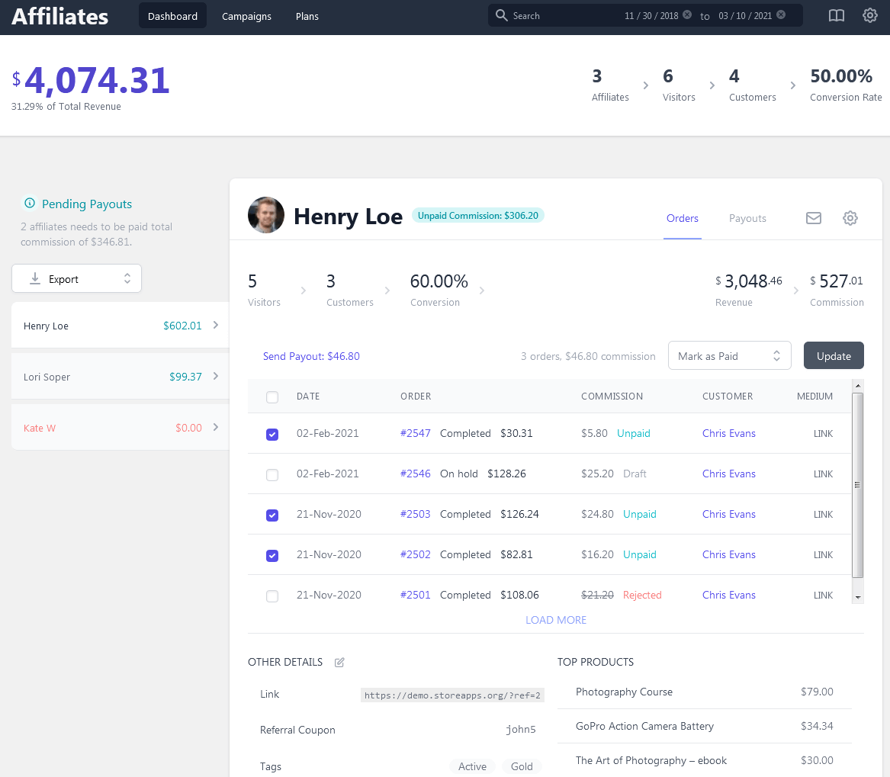Uncheck order #2502 checkbox
This screenshot has width=890, height=777.
(272, 555)
